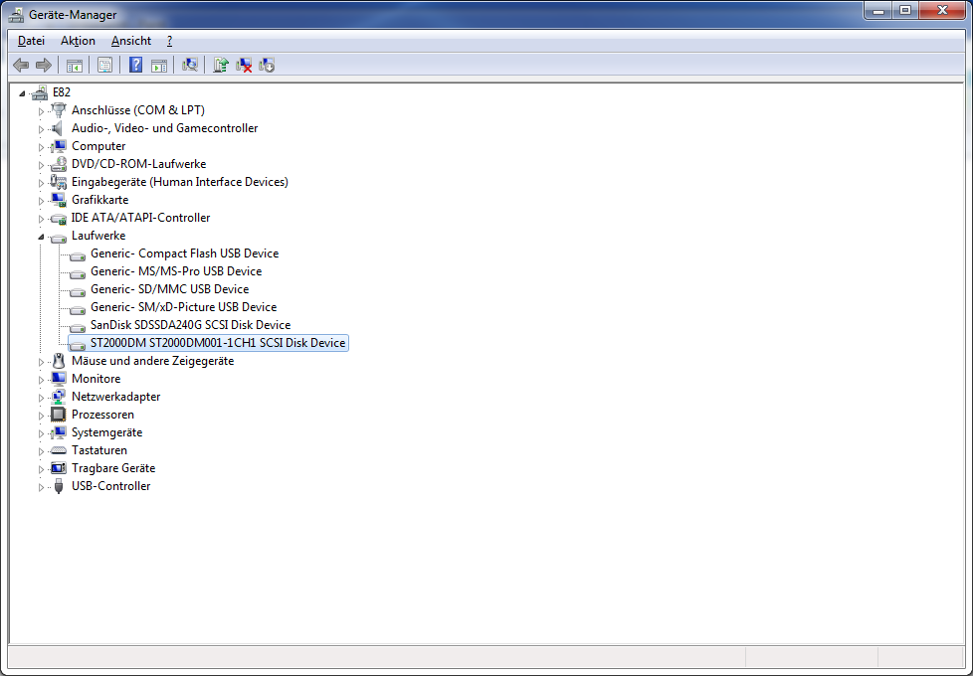Collapse the Laufwerke category arrow
The image size is (973, 676).
click(41, 237)
